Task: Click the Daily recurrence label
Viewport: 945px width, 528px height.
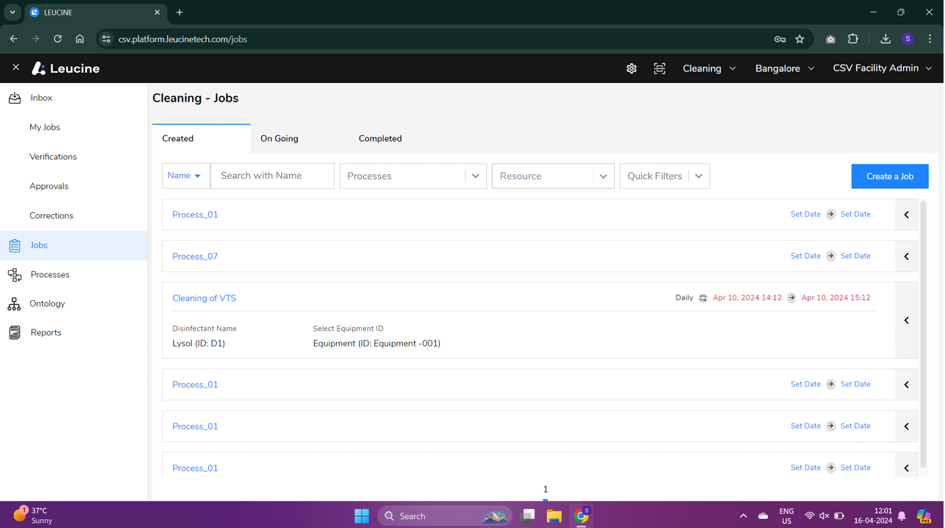Action: click(684, 298)
